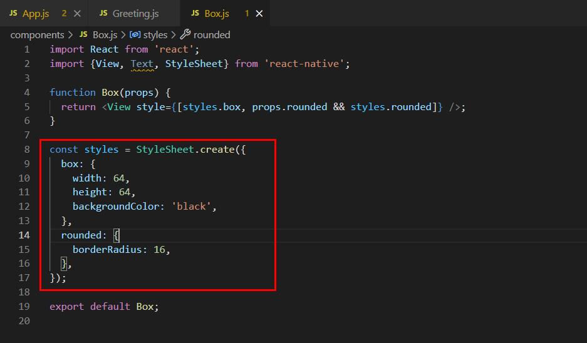The image size is (587, 343).
Task: Open the components breadcrumb folder
Action: tap(37, 35)
